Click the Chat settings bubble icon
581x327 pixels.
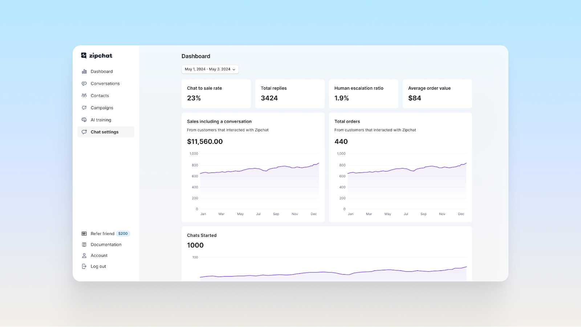(x=84, y=132)
